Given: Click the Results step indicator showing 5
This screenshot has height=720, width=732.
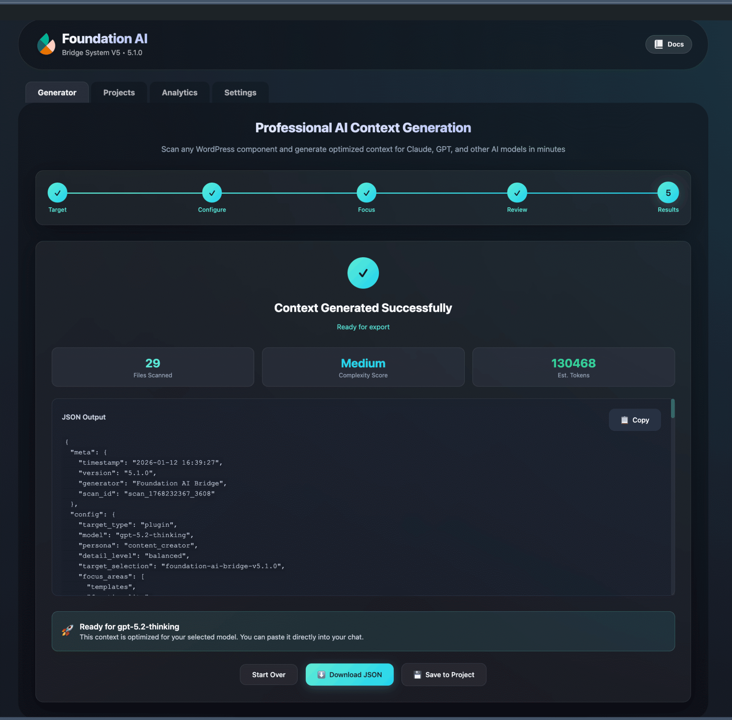Looking at the screenshot, I should [x=668, y=193].
